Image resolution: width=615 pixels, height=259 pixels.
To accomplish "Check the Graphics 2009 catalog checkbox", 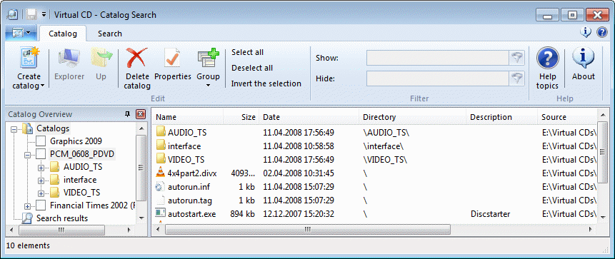I will tap(41, 141).
